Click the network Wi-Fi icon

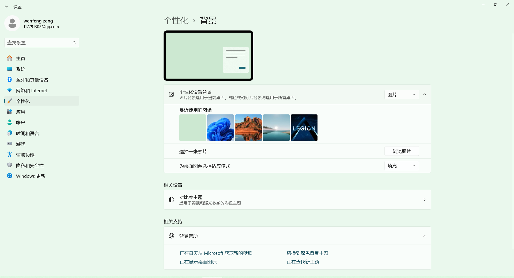(10, 90)
